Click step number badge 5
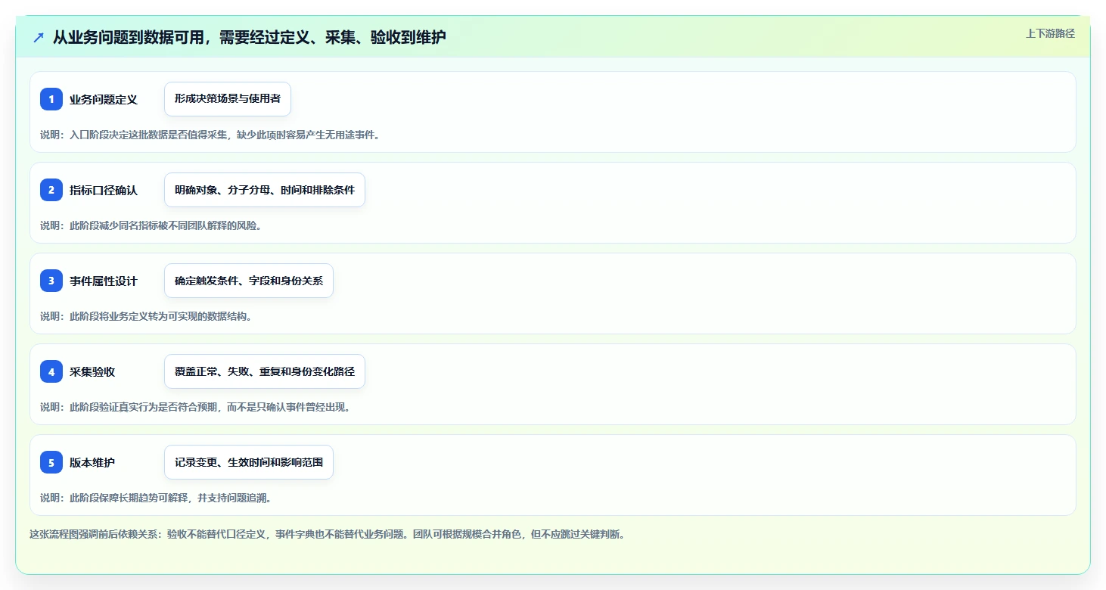Screen dimensions: 1106x590 pyautogui.click(x=51, y=462)
